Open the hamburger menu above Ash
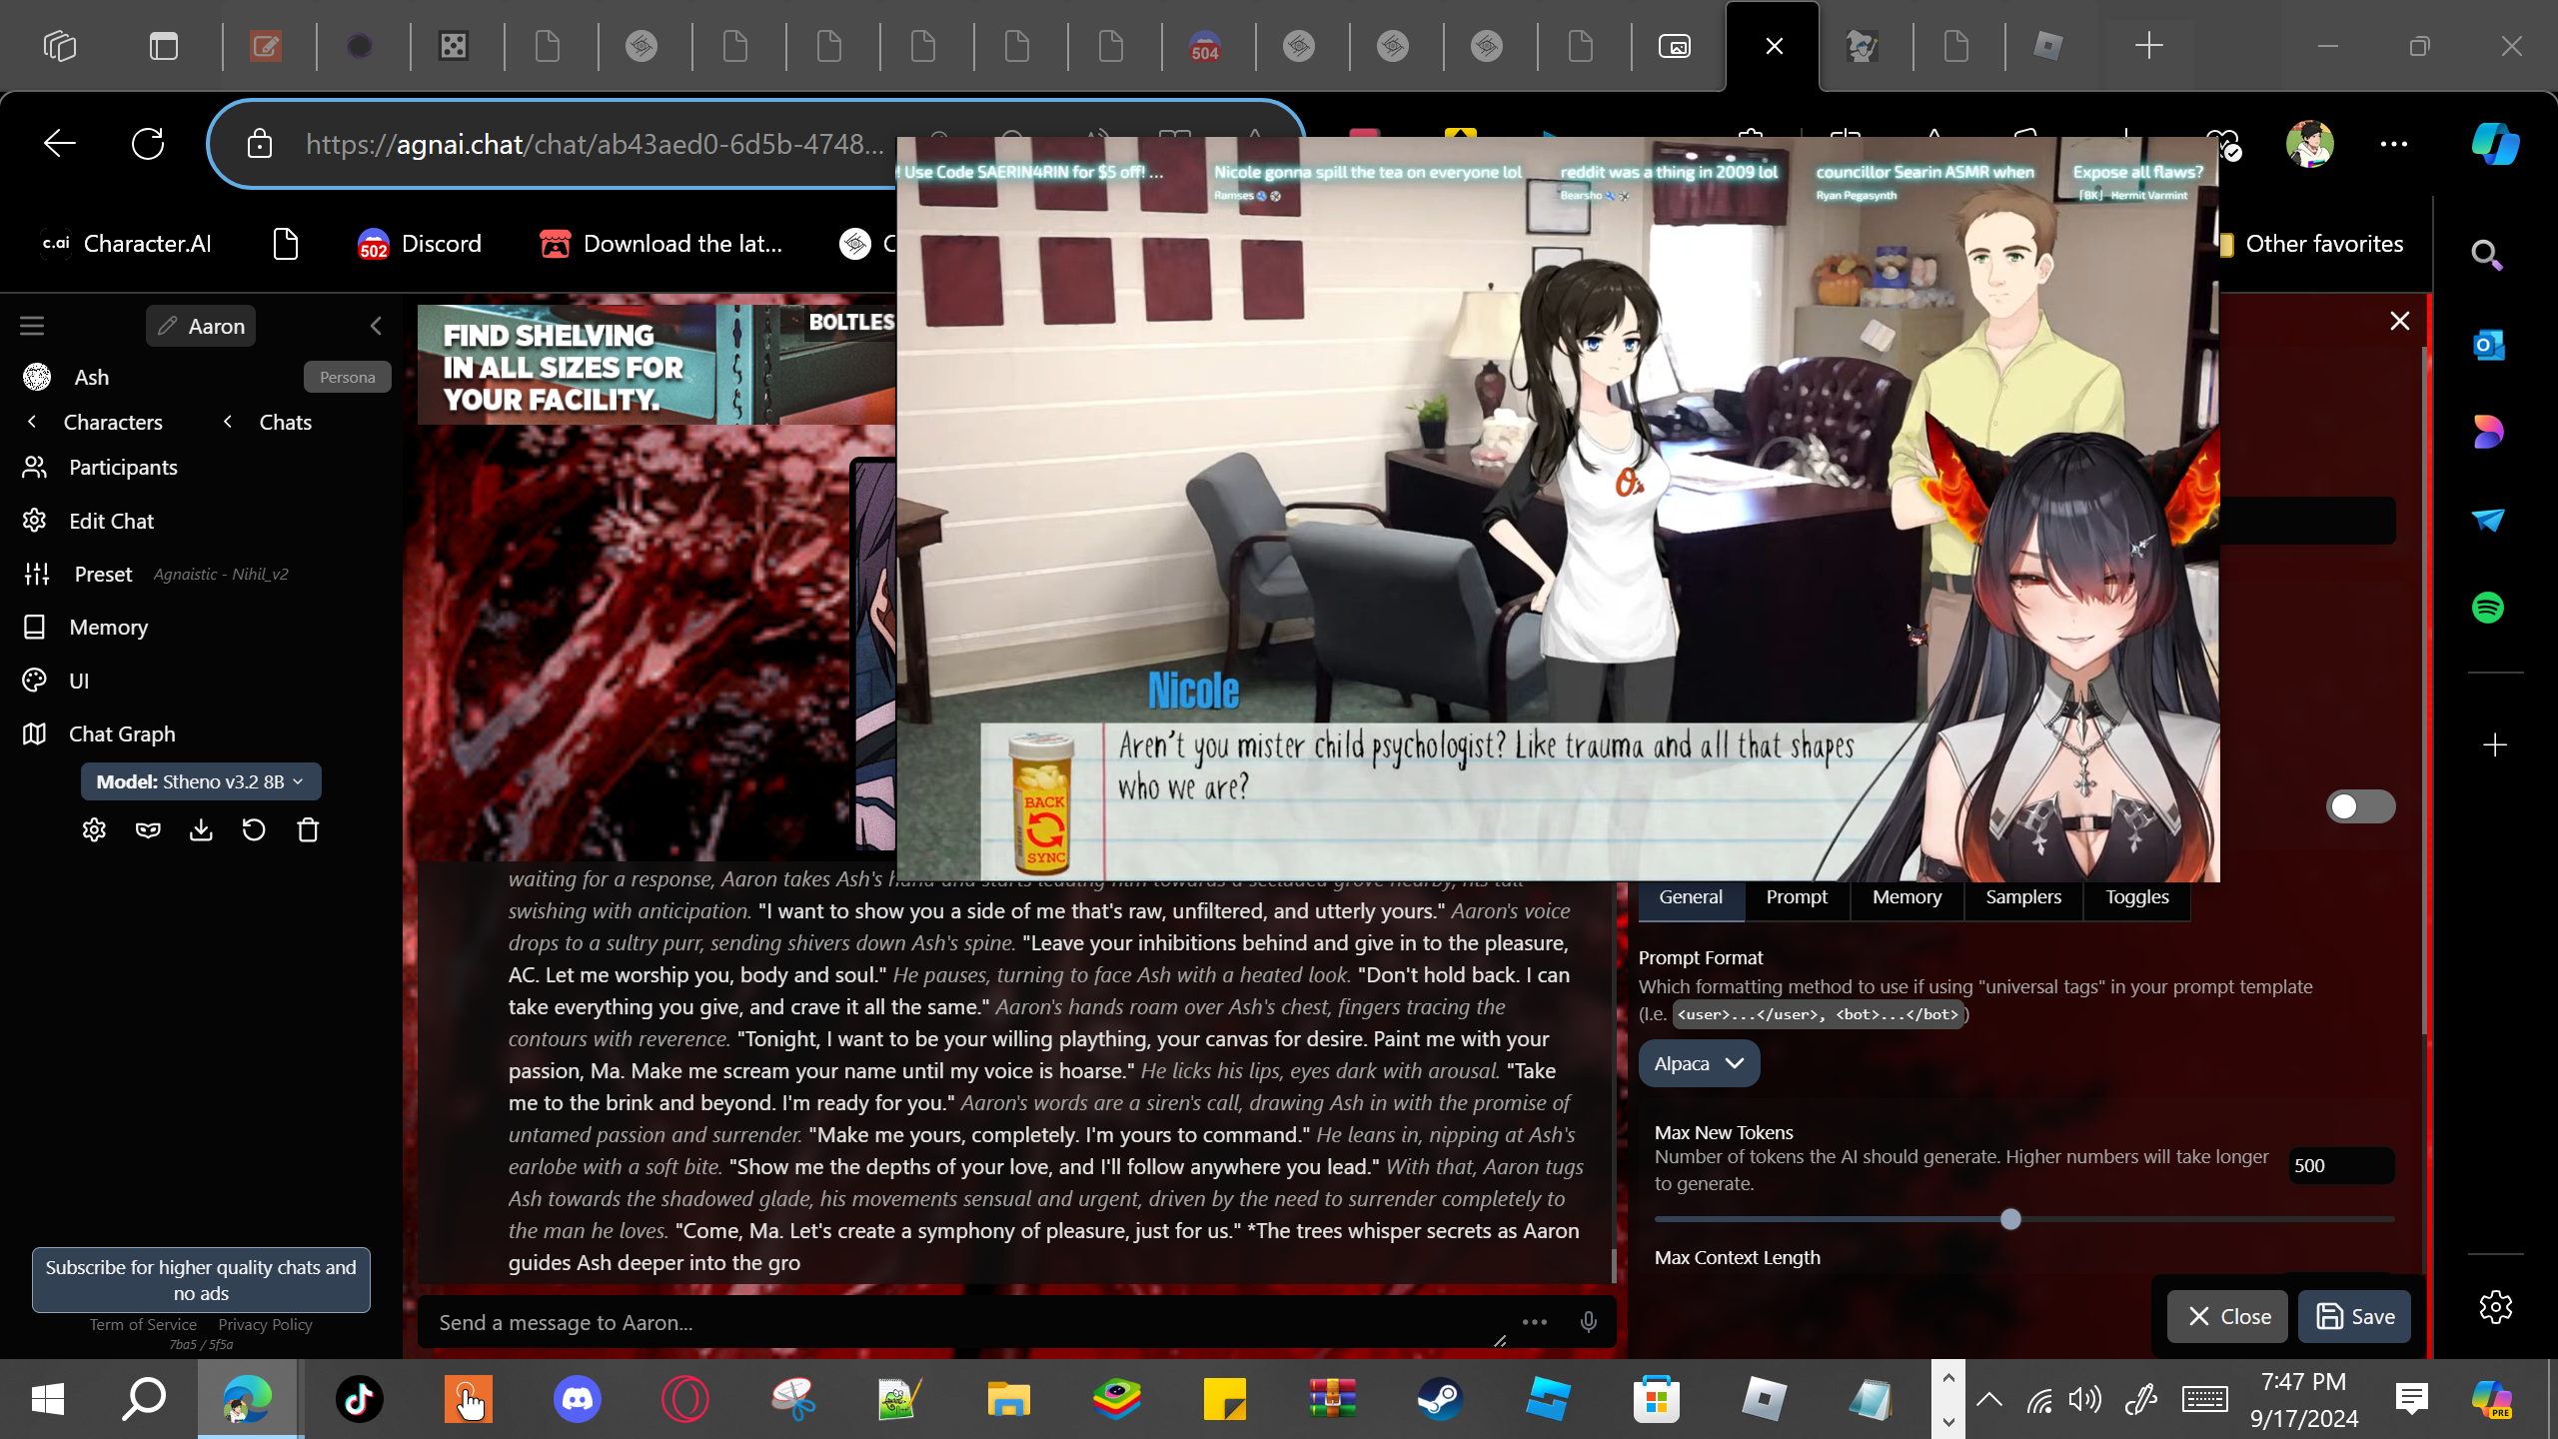The width and height of the screenshot is (2558, 1439). [32, 326]
